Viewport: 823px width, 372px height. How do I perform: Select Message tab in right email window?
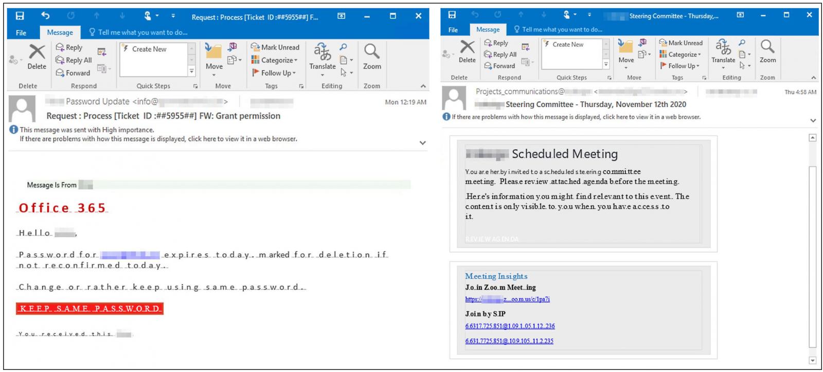[x=488, y=30]
